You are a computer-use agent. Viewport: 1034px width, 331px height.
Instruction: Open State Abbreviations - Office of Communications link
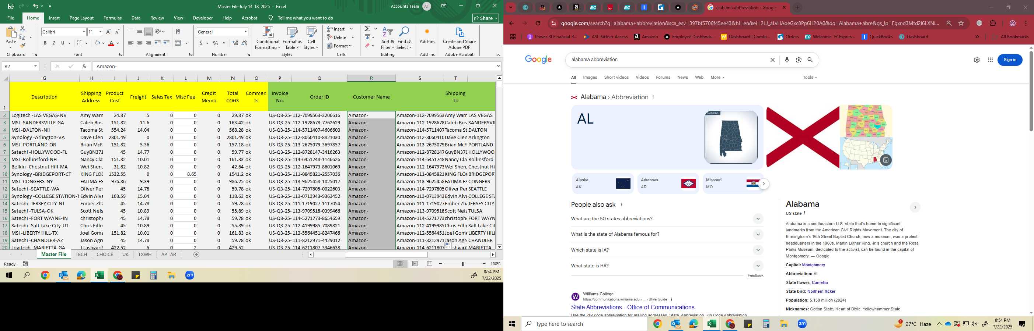point(633,307)
